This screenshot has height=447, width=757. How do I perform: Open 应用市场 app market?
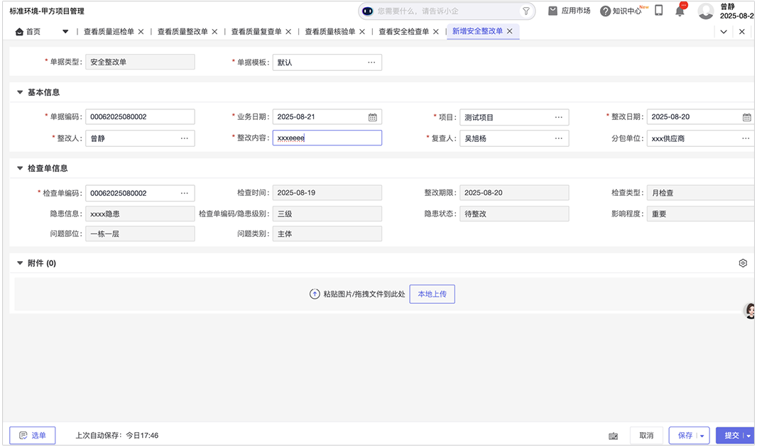pyautogui.click(x=569, y=11)
